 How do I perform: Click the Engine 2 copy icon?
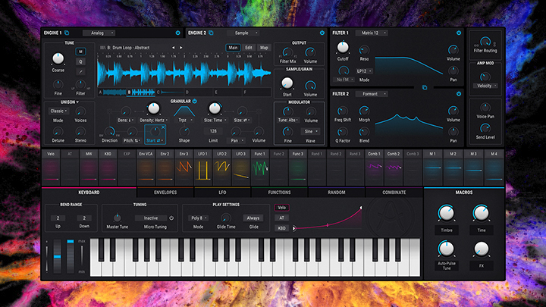[x=214, y=33]
